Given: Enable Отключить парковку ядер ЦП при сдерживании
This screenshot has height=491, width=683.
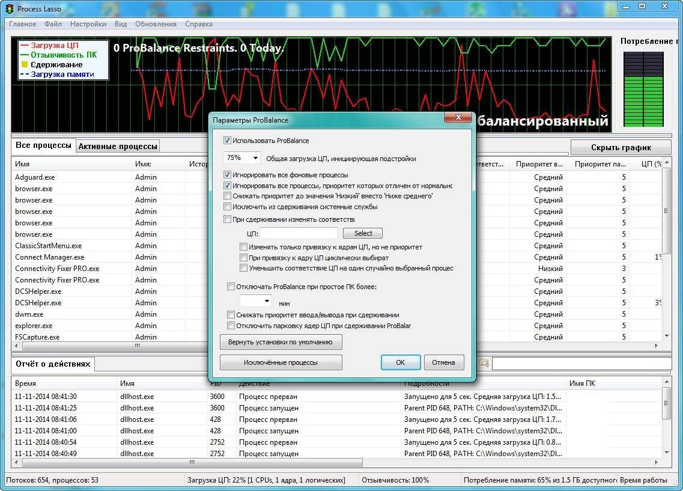Looking at the screenshot, I should point(231,326).
